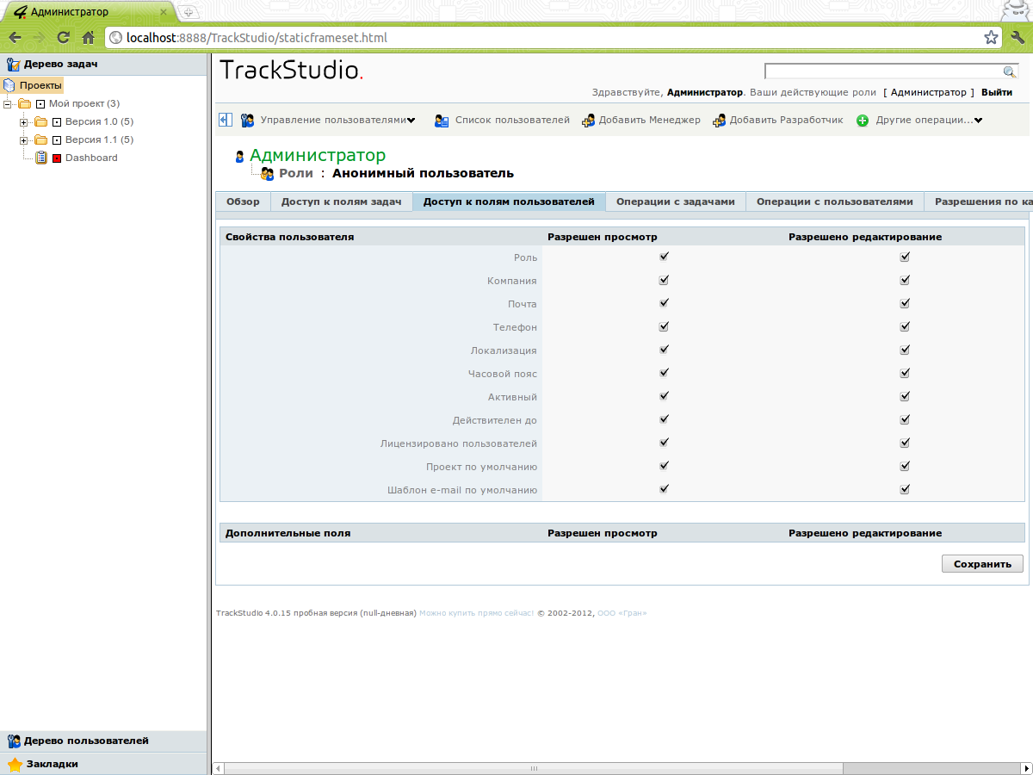Select the Доступ к полям пользователей tab
This screenshot has height=775, width=1033.
509,201
